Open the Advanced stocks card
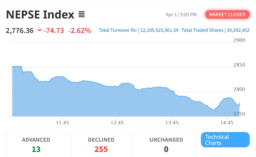 tap(36, 144)
